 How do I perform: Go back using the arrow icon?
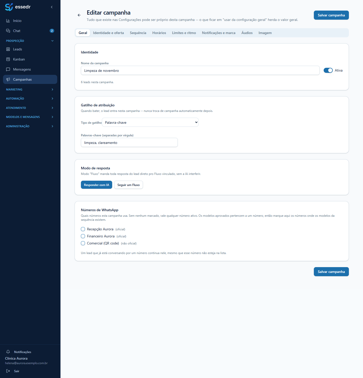tap(79, 15)
